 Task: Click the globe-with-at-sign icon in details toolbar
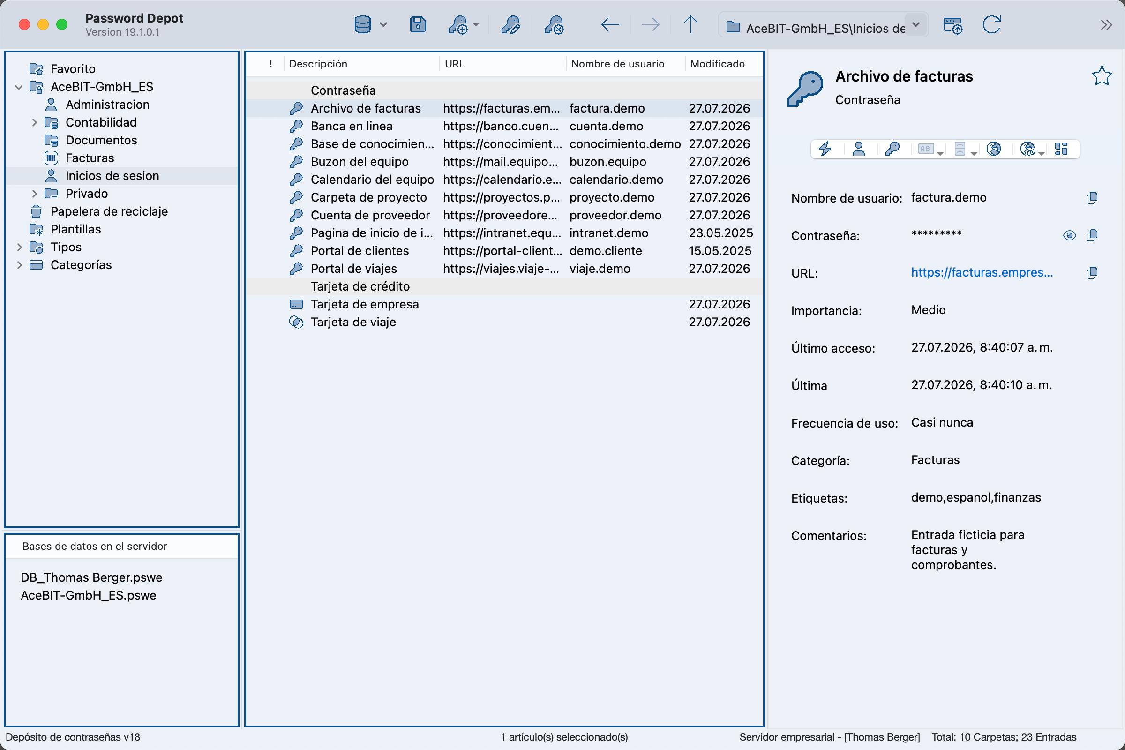point(1027,149)
